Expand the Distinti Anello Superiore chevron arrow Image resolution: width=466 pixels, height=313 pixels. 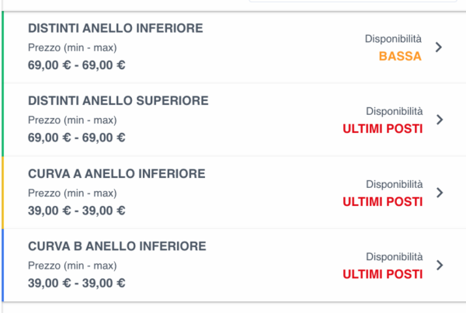point(439,120)
